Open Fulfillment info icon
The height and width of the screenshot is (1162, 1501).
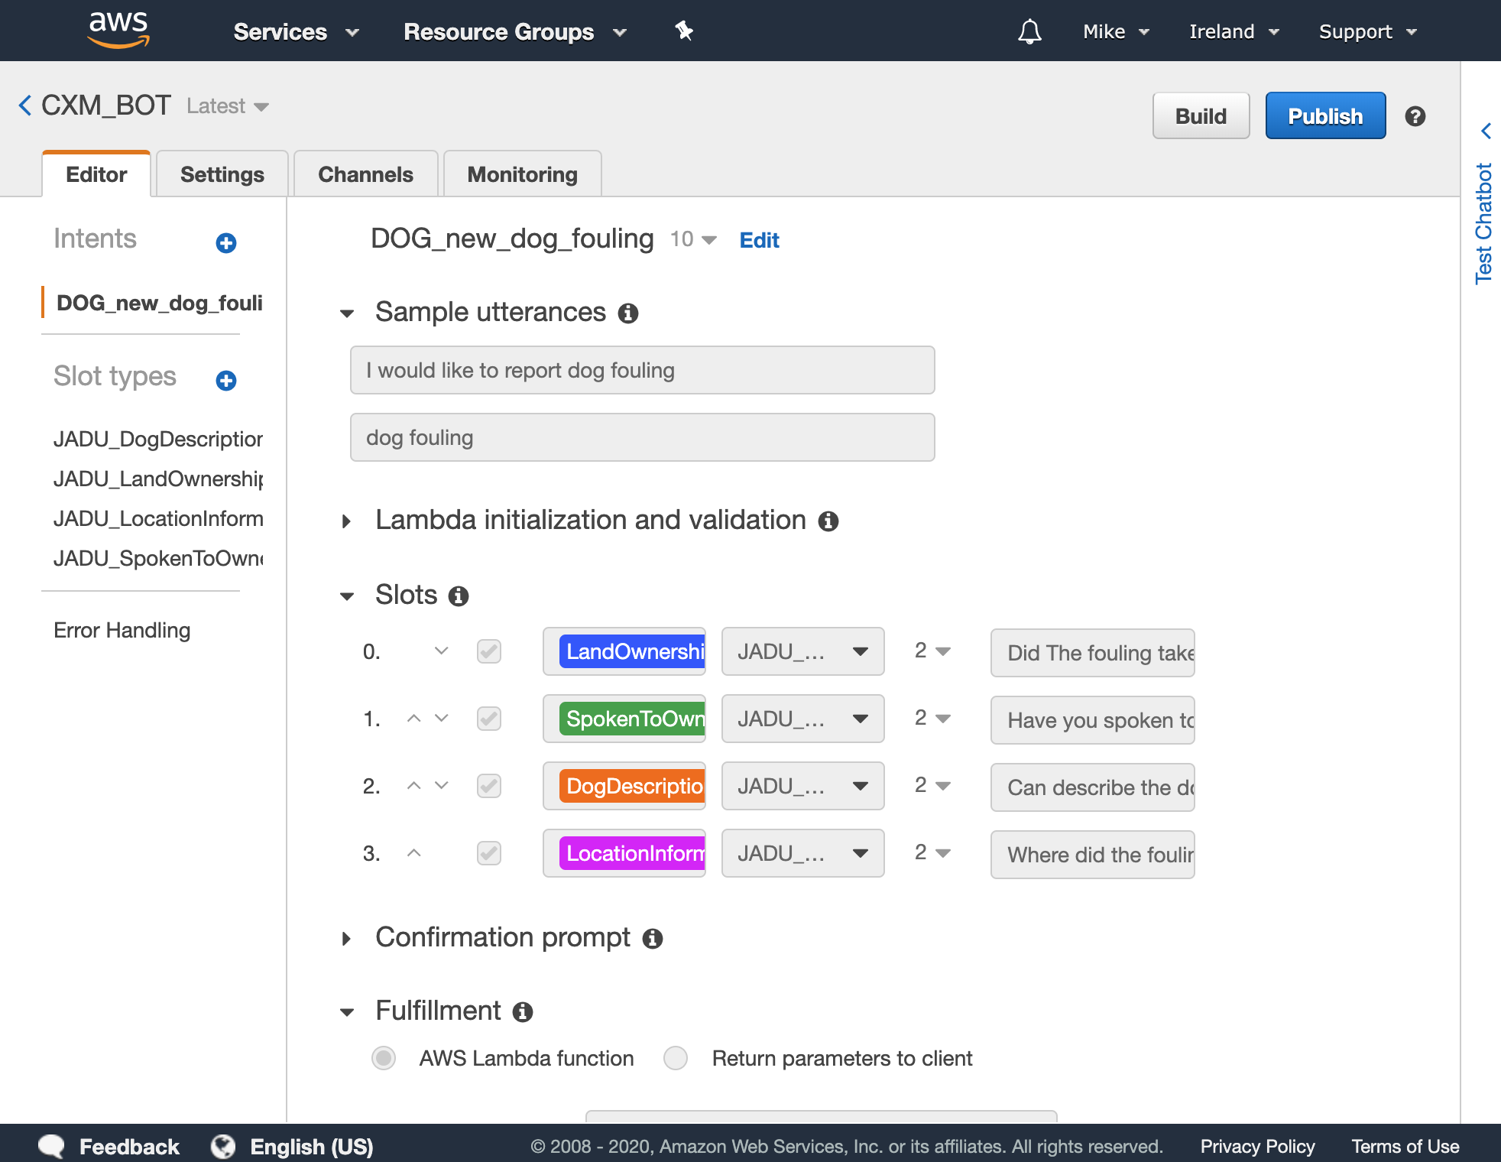pos(523,1012)
